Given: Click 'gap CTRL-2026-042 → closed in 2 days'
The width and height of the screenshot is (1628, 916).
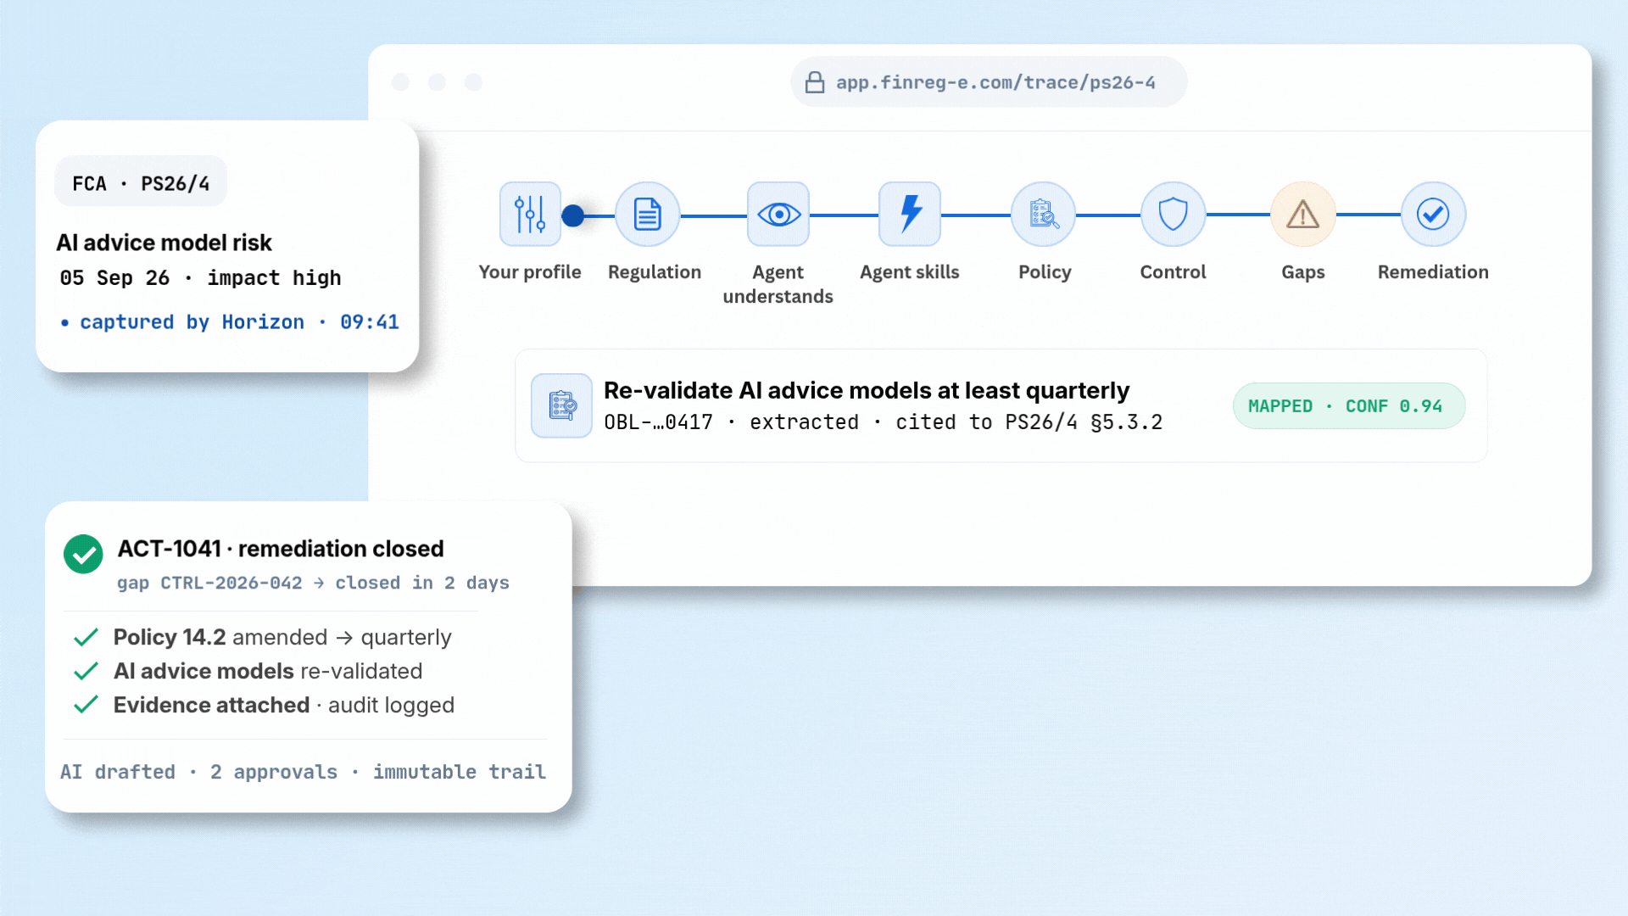Looking at the screenshot, I should pos(313,583).
